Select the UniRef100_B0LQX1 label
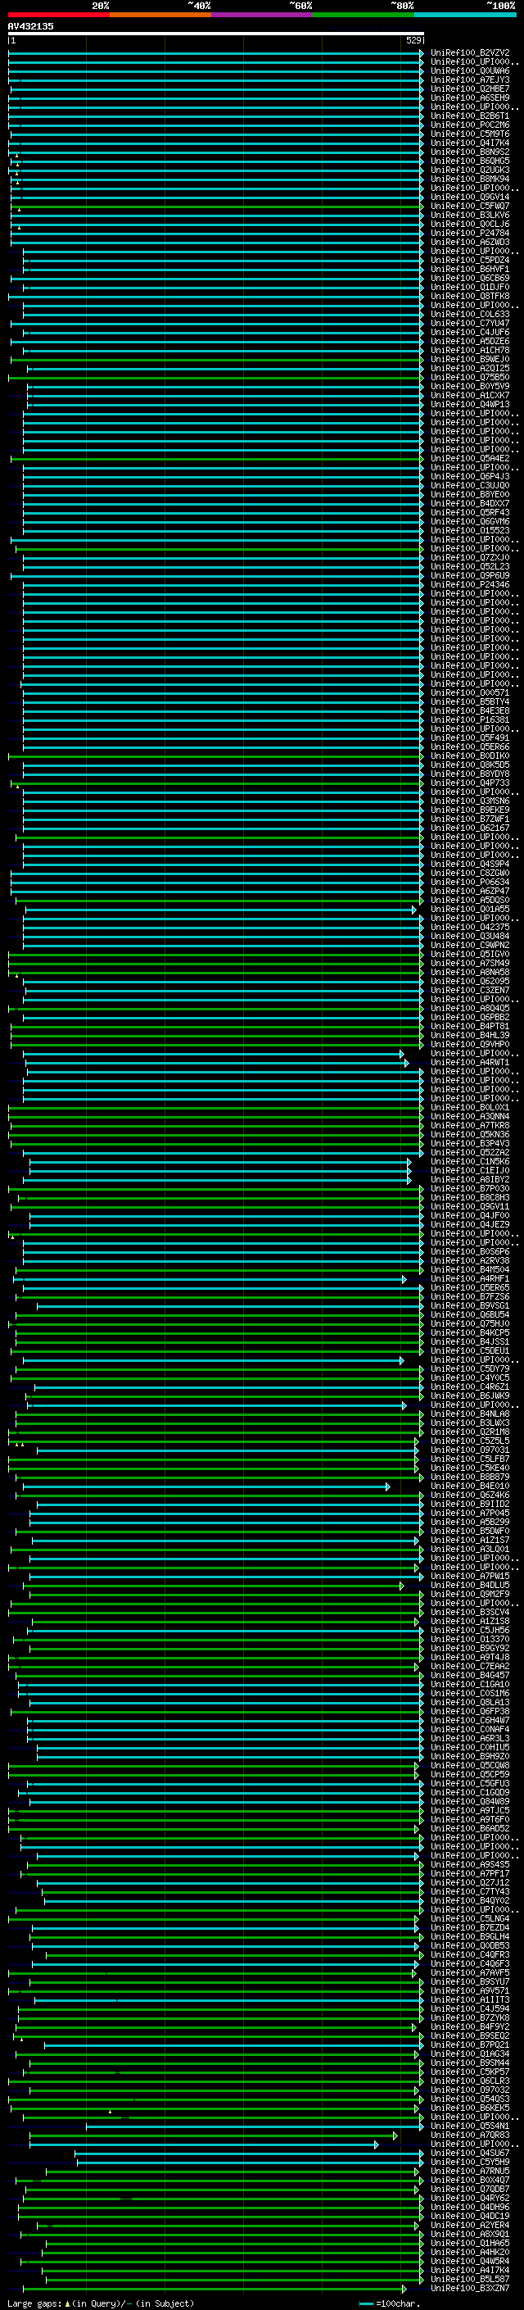This screenshot has width=524, height=2310. click(470, 1108)
